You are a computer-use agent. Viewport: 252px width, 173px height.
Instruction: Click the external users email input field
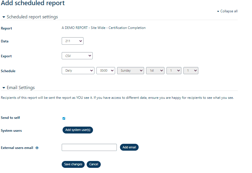click(x=89, y=147)
